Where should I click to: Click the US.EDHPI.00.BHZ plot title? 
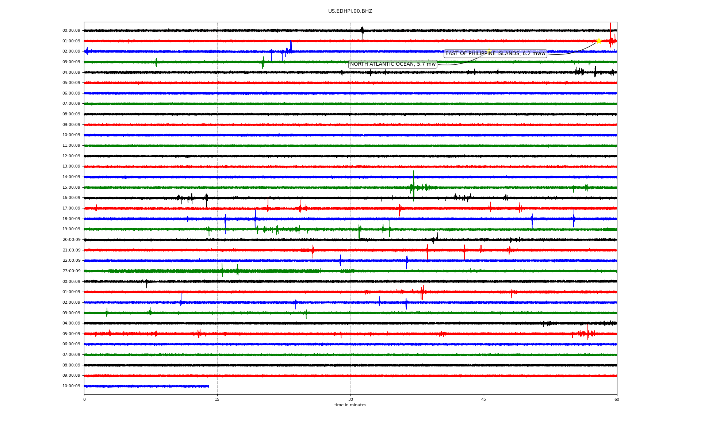[350, 11]
